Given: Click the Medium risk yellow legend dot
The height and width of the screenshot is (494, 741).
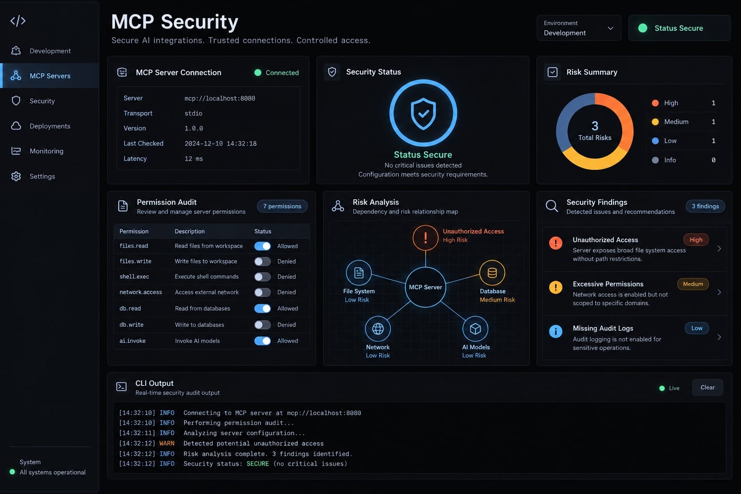Looking at the screenshot, I should coord(655,122).
